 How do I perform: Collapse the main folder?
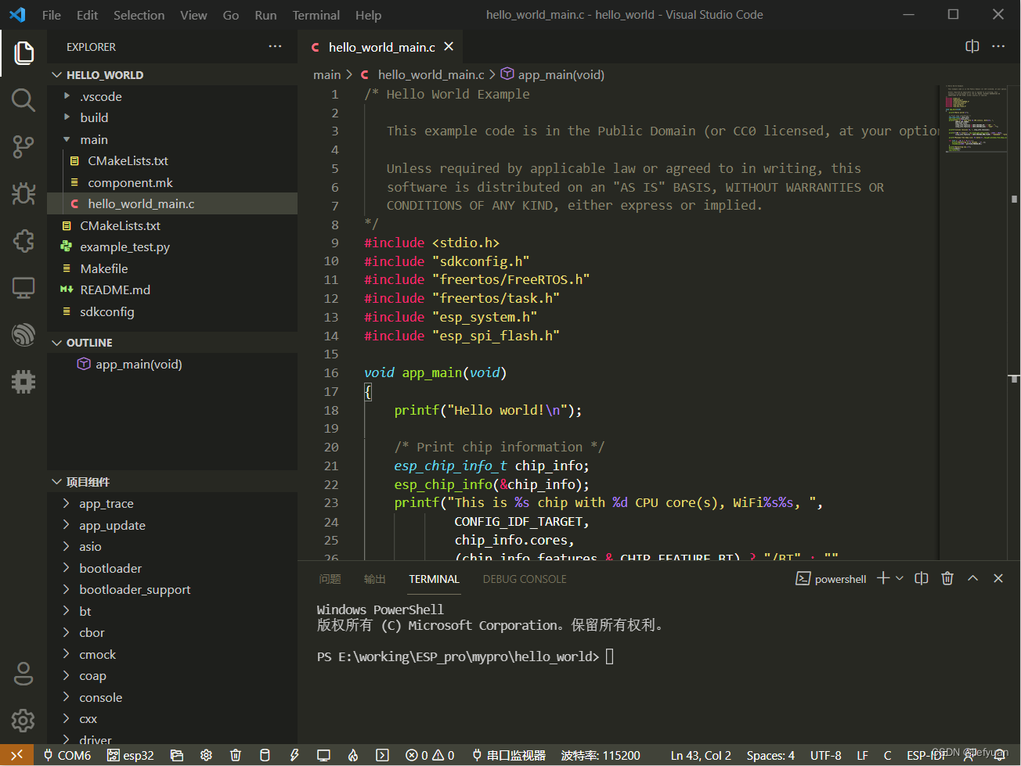172,139
